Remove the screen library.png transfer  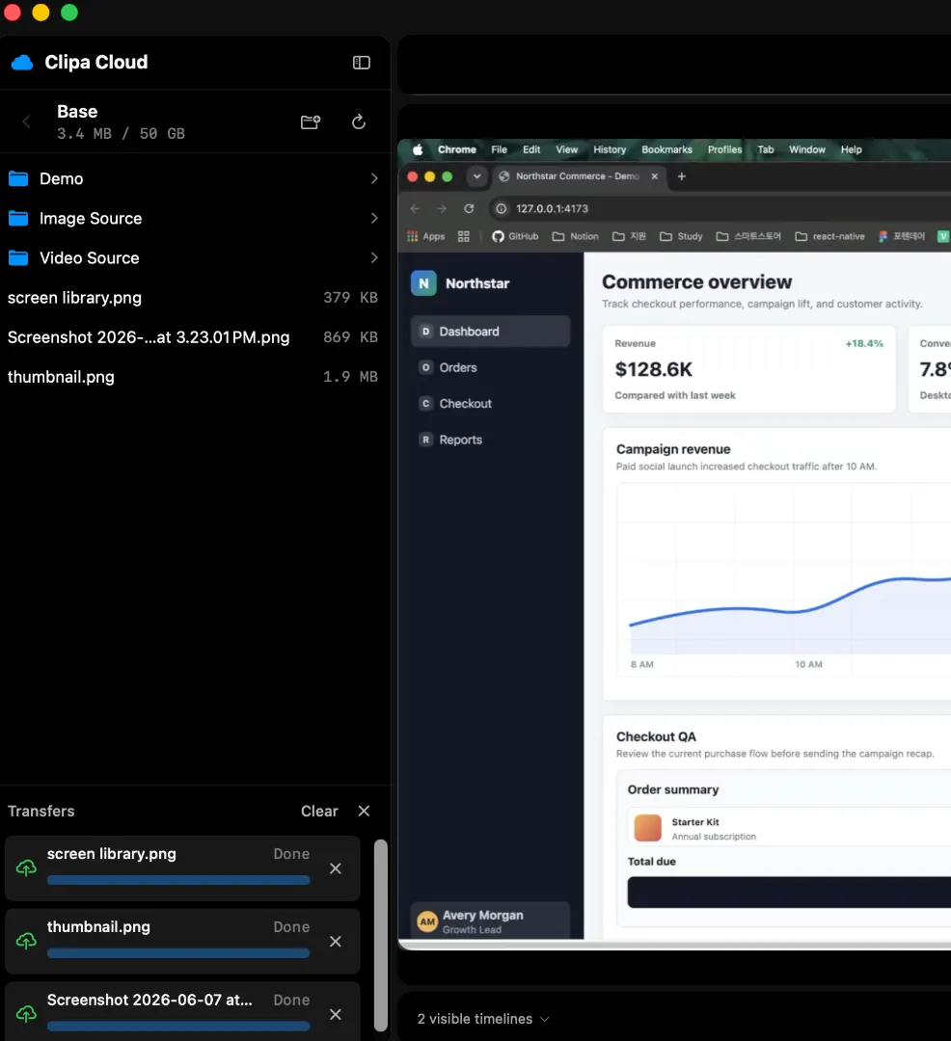tap(336, 868)
